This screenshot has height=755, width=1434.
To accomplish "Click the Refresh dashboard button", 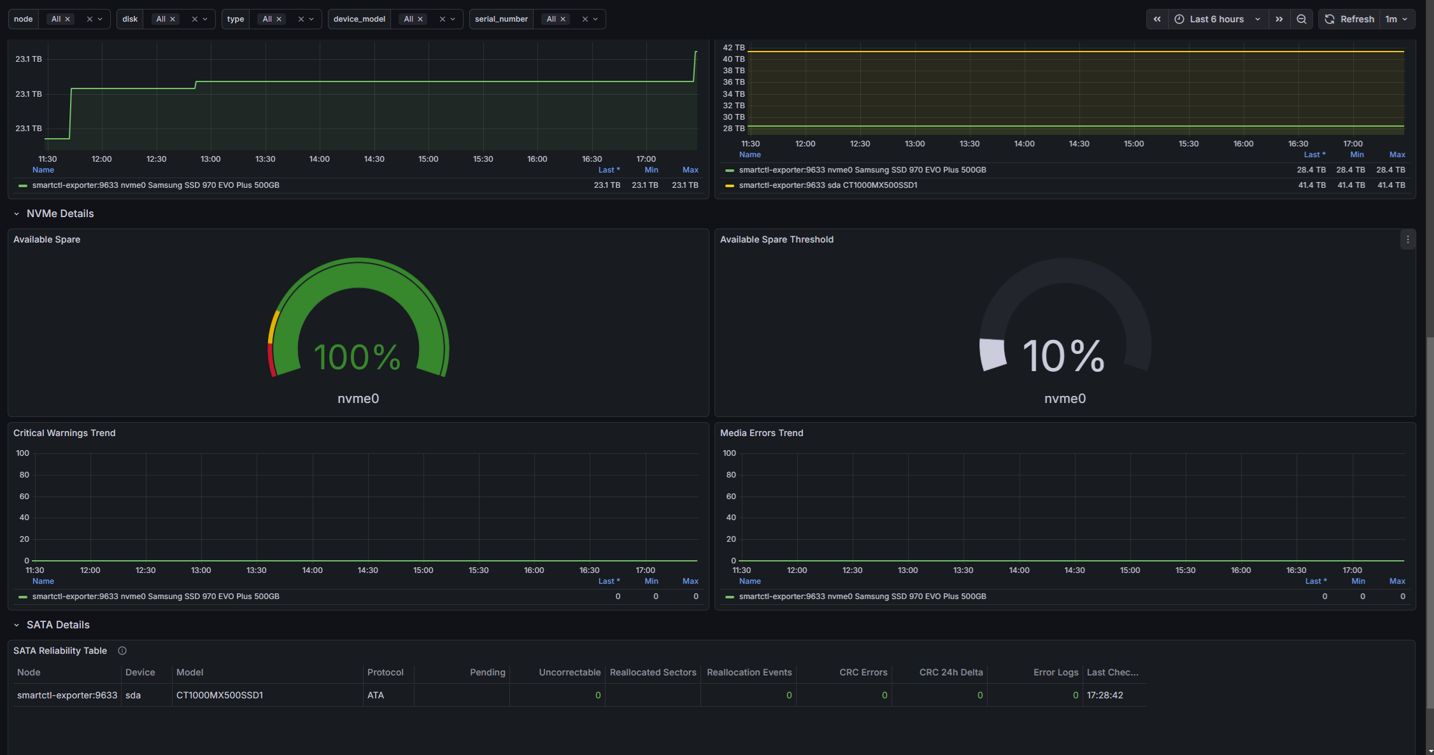I will (x=1349, y=19).
